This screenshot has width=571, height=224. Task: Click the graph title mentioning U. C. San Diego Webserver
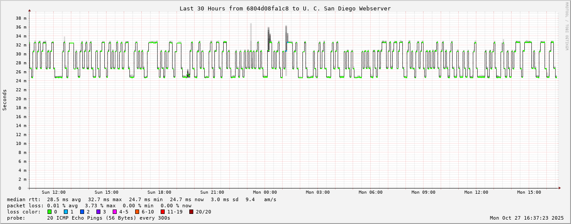pos(285,8)
